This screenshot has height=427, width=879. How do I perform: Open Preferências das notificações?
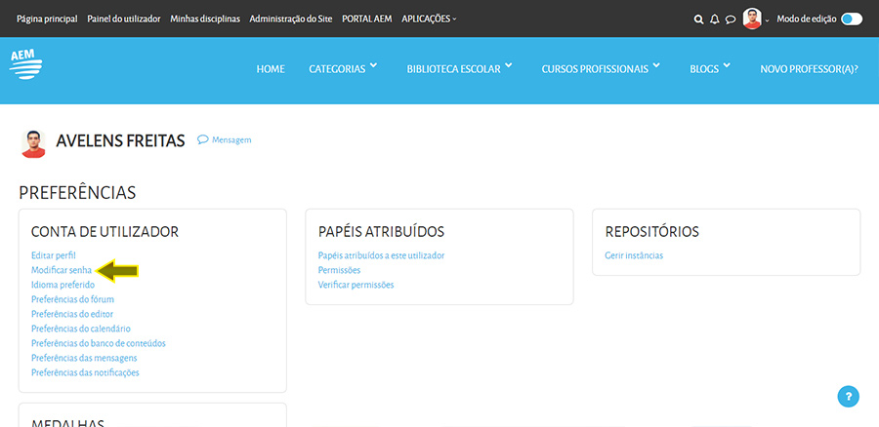(x=85, y=372)
